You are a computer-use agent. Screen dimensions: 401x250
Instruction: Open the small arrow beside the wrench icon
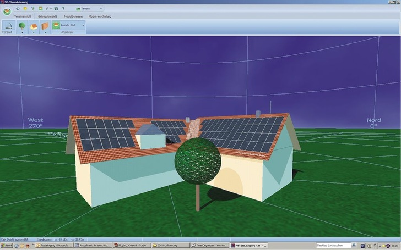click(x=51, y=9)
